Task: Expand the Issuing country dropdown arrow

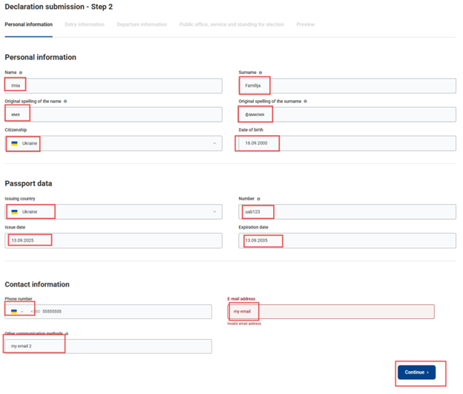Action: click(214, 211)
